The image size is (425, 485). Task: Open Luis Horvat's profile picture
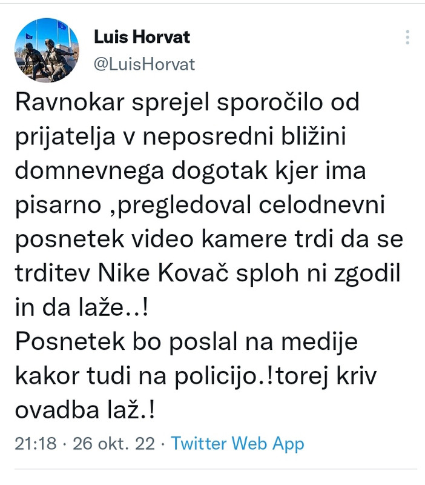[x=47, y=50]
